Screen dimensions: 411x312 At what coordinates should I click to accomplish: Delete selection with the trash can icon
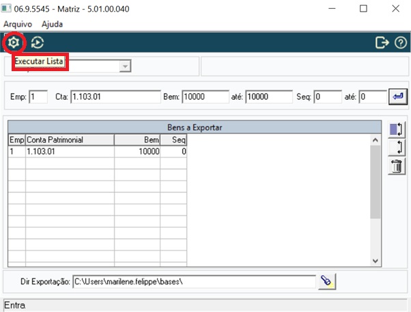tap(396, 166)
